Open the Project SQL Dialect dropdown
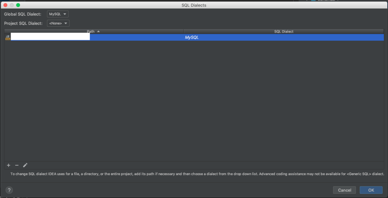The image size is (388, 198). tap(58, 23)
